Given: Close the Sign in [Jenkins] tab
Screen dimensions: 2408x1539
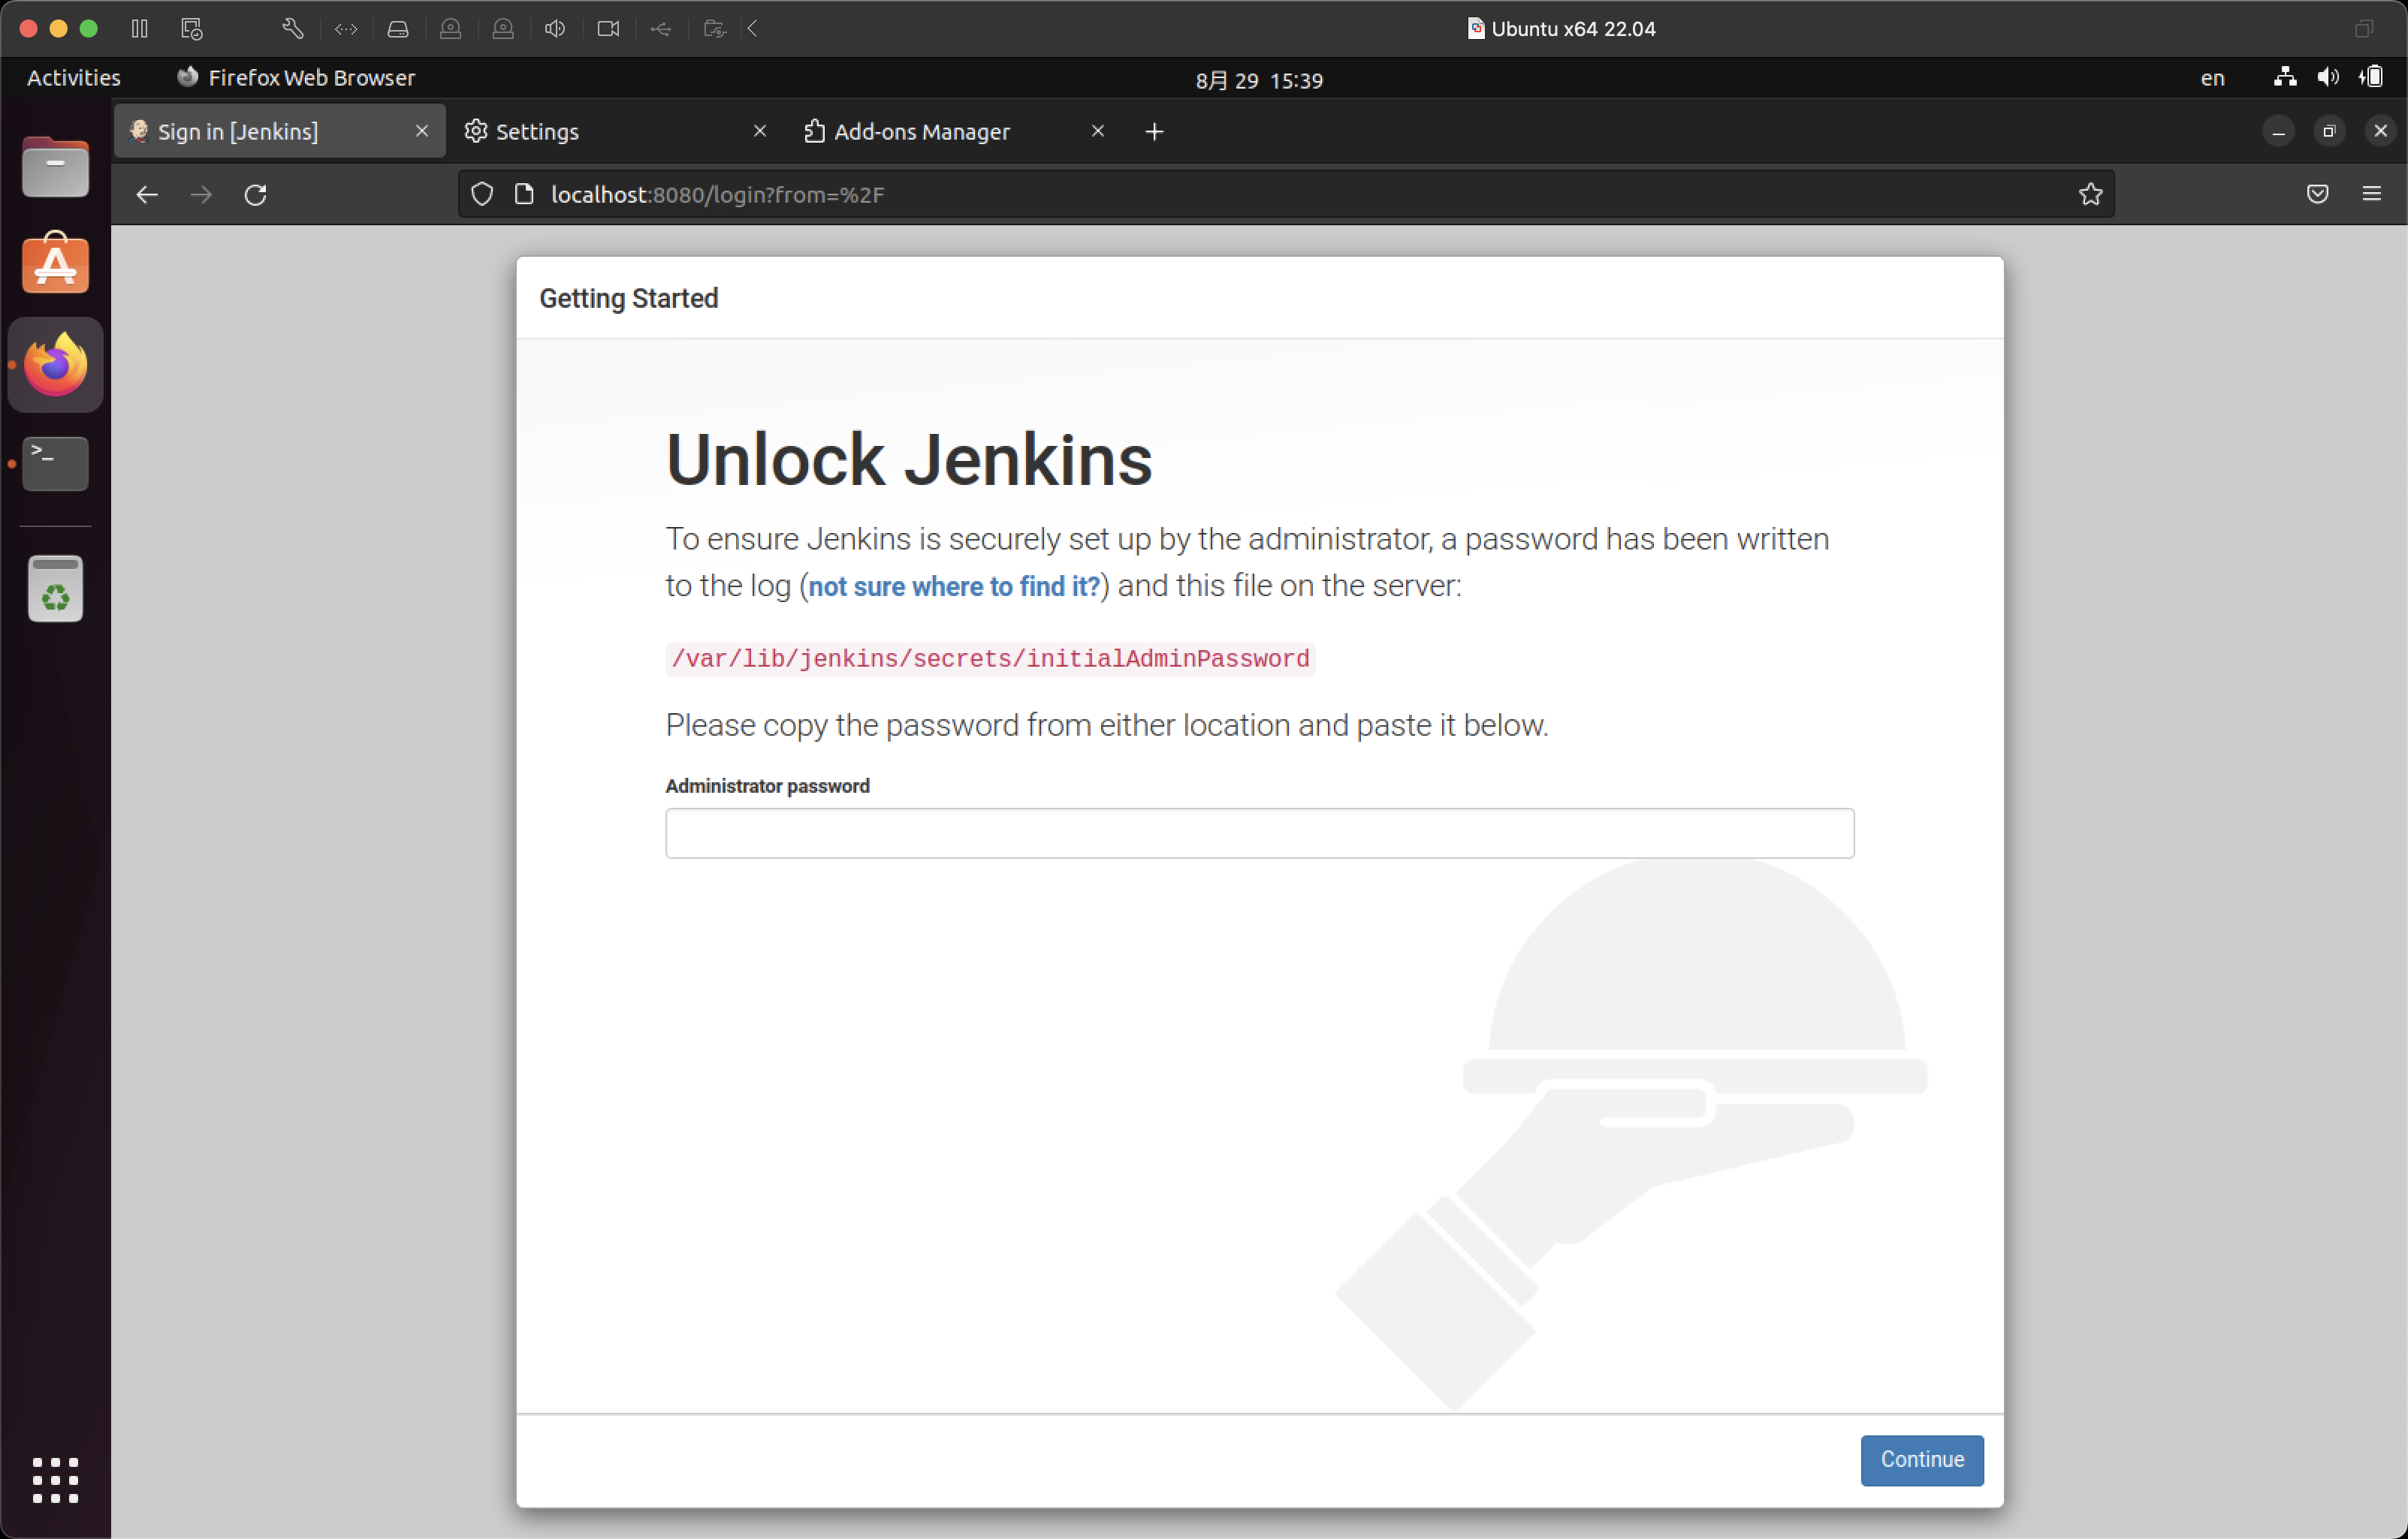Looking at the screenshot, I should click(x=422, y=131).
